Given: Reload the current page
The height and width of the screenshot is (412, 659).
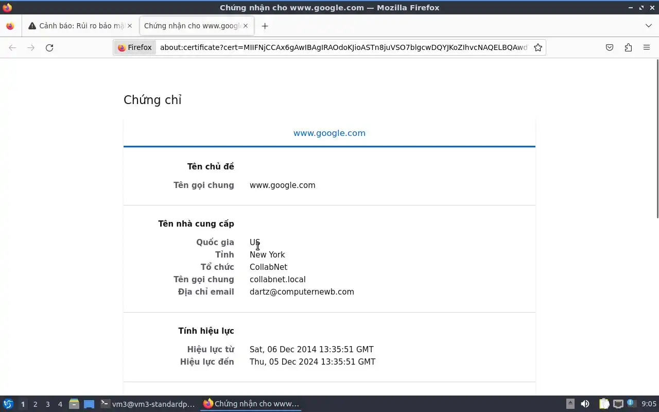Looking at the screenshot, I should [x=49, y=47].
